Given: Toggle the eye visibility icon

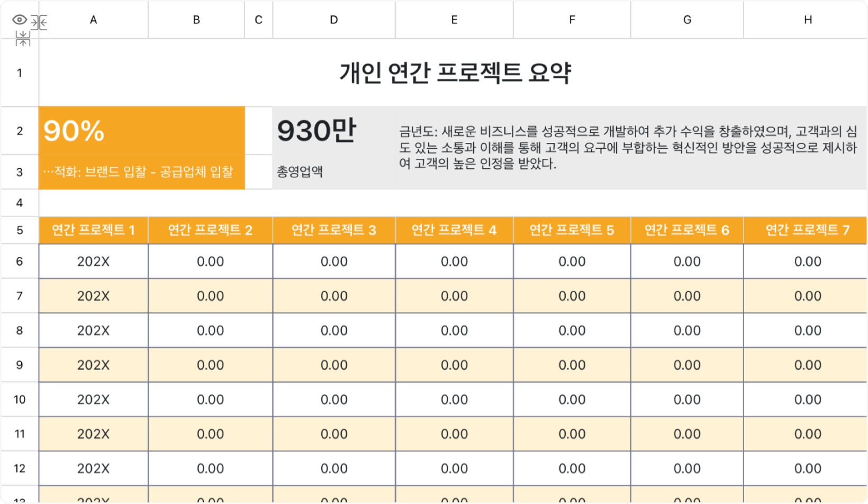Looking at the screenshot, I should coord(20,20).
